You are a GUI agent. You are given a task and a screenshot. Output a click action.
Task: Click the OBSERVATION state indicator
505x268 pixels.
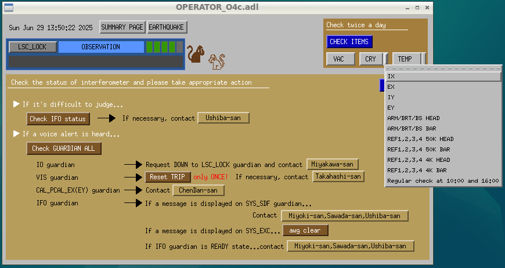[x=101, y=47]
